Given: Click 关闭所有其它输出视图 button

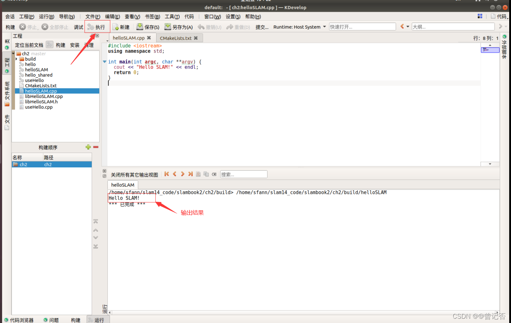Looking at the screenshot, I should [134, 175].
